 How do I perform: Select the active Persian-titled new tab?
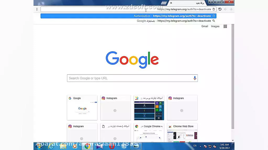click(188, 3)
